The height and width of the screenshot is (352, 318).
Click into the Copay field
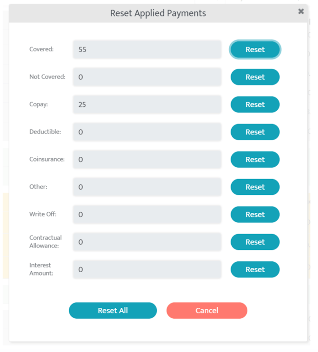click(147, 105)
